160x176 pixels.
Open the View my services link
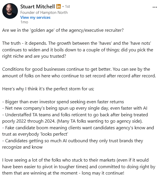pyautogui.click(x=35, y=17)
